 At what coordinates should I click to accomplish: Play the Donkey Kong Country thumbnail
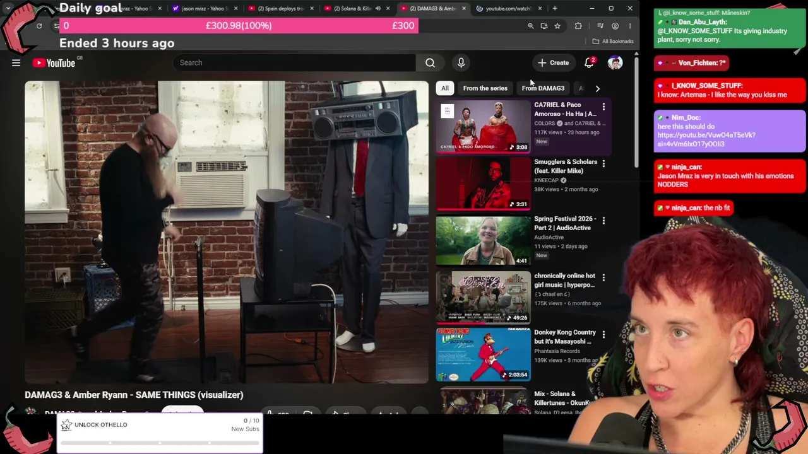pyautogui.click(x=484, y=354)
